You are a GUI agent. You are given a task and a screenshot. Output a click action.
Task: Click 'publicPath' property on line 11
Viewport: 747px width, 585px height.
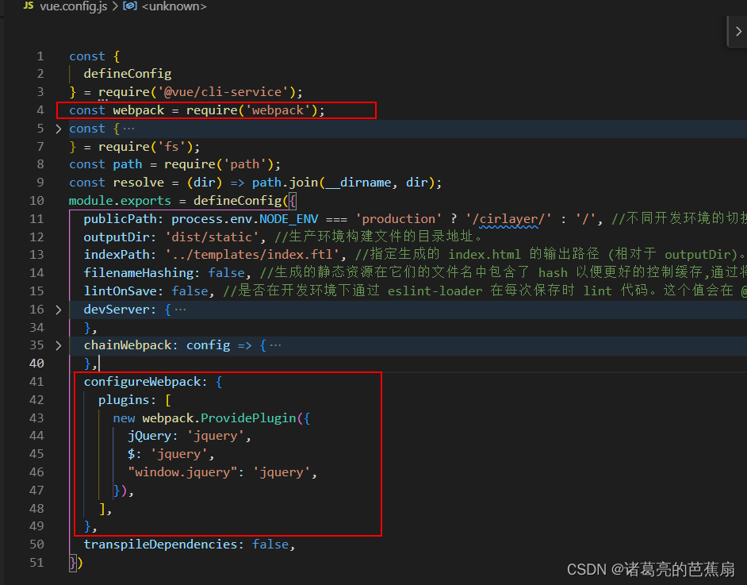tap(120, 219)
